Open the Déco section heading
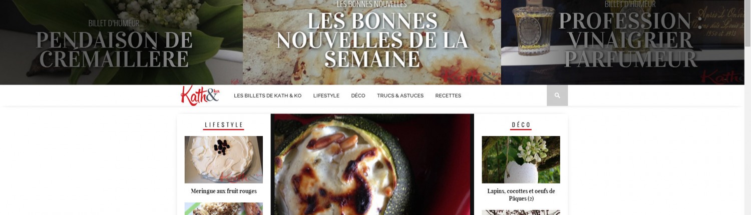 [x=521, y=125]
